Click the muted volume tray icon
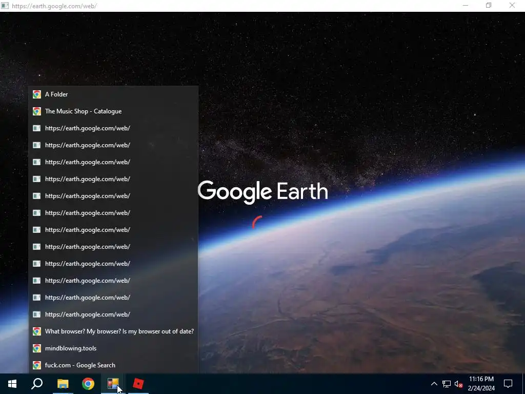 459,384
